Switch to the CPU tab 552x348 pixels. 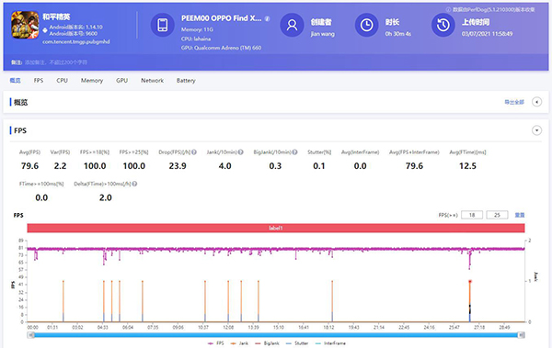click(x=62, y=81)
